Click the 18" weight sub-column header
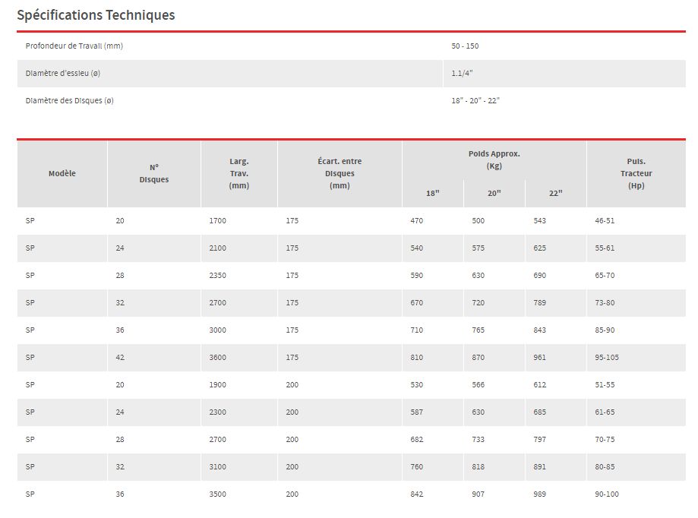The image size is (698, 518). [x=433, y=194]
